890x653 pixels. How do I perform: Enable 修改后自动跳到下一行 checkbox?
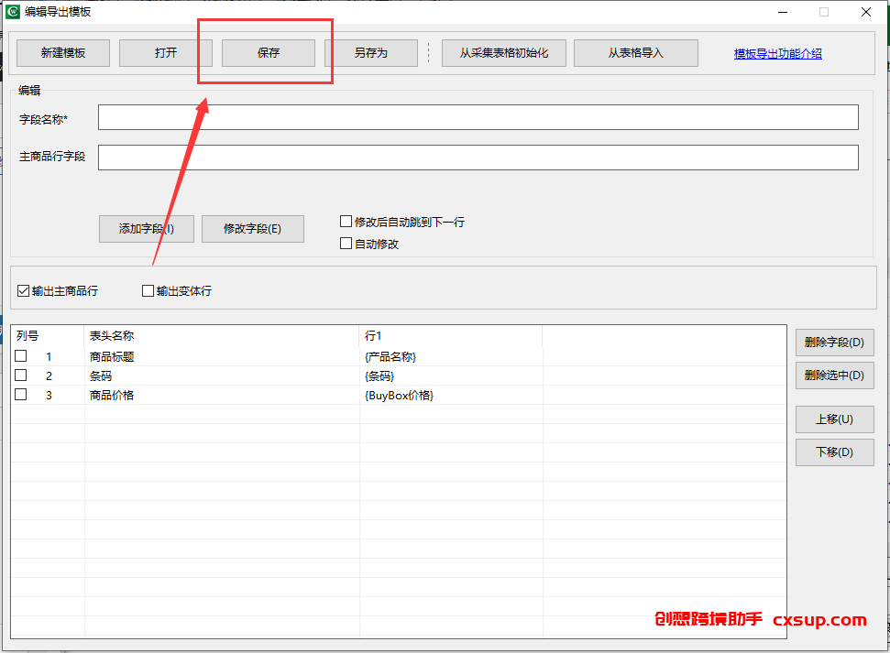click(x=346, y=222)
